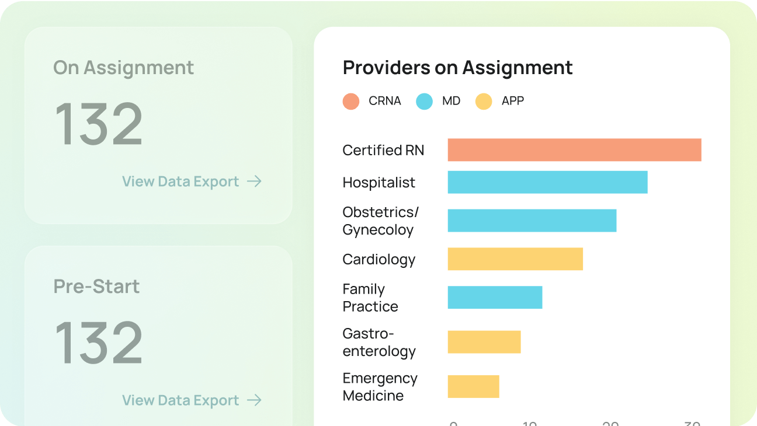Viewport: 757px width, 426px height.
Task: Click the Providers on Assignment chart title
Action: click(x=457, y=68)
